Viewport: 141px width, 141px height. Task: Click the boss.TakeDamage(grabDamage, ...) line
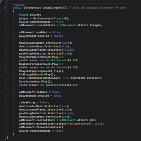pyautogui.click(x=61, y=78)
